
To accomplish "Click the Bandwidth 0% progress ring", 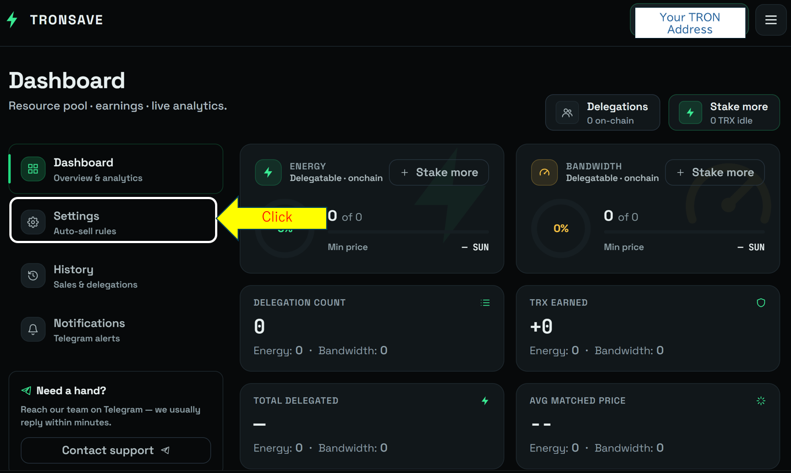I will coord(561,228).
